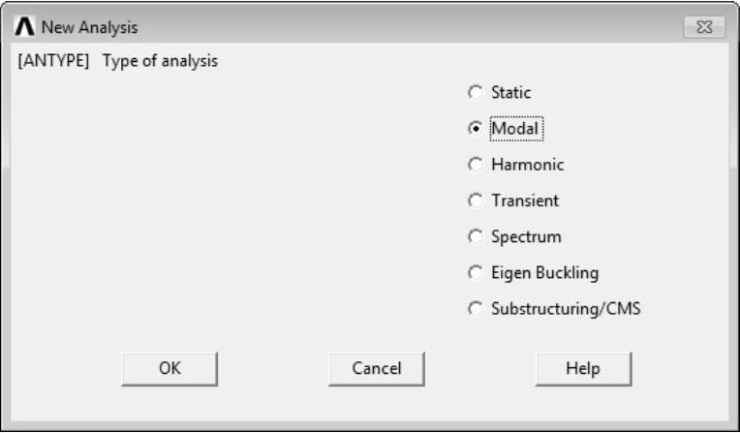Screen dimensions: 740x433
Task: Click the [ANTYPE] Type of analysis label
Action: click(x=117, y=61)
